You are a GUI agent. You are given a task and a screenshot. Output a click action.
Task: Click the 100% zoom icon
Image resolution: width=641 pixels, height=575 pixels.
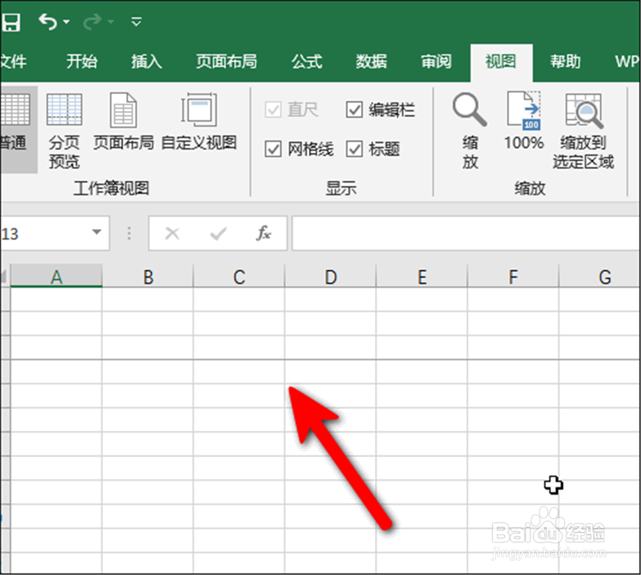coord(524,110)
